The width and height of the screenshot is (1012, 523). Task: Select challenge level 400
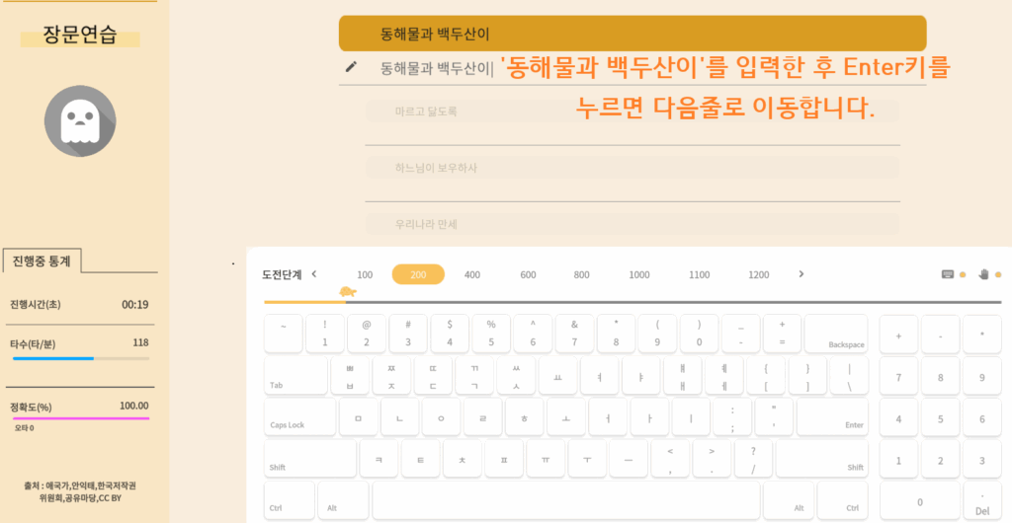point(472,274)
